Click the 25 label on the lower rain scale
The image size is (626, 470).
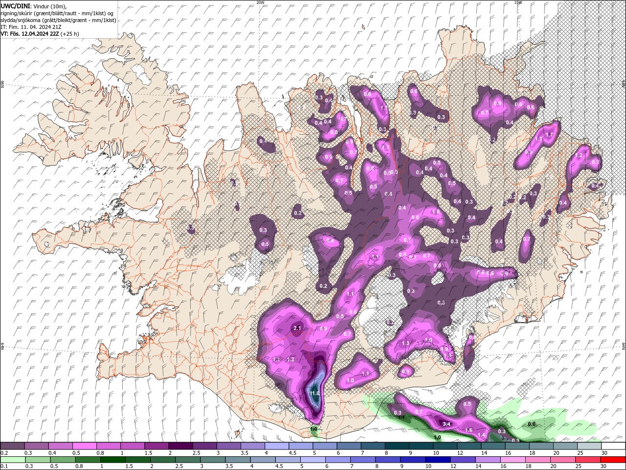[580, 467]
